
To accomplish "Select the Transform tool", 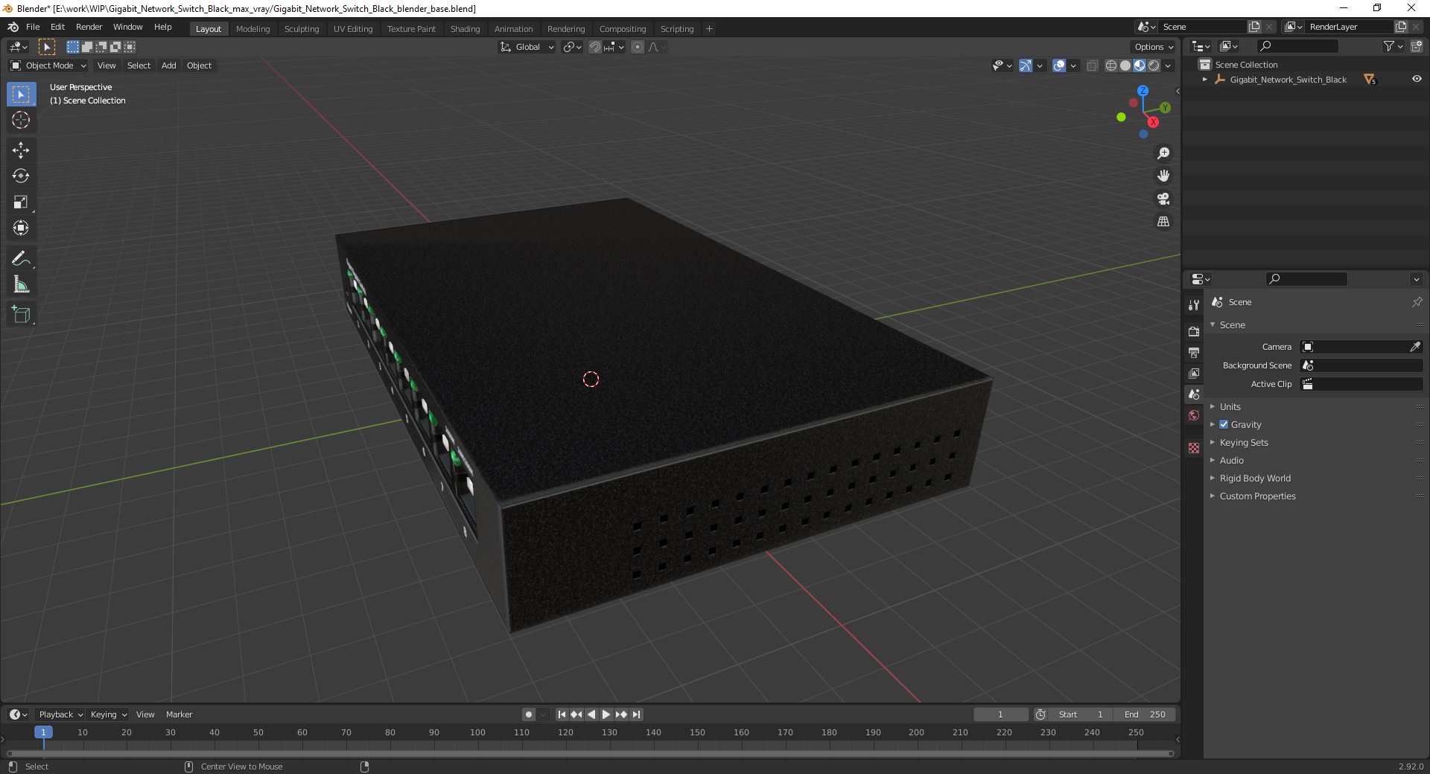I will pos(21,228).
